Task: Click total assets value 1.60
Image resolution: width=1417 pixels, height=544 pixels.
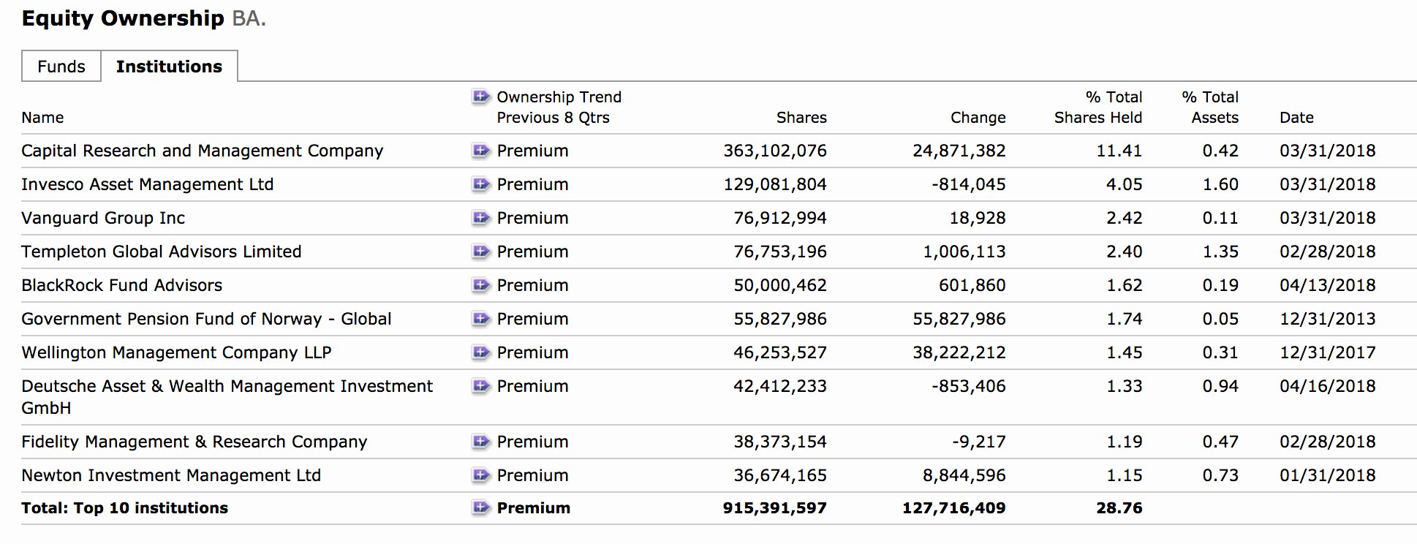Action: (x=1220, y=184)
